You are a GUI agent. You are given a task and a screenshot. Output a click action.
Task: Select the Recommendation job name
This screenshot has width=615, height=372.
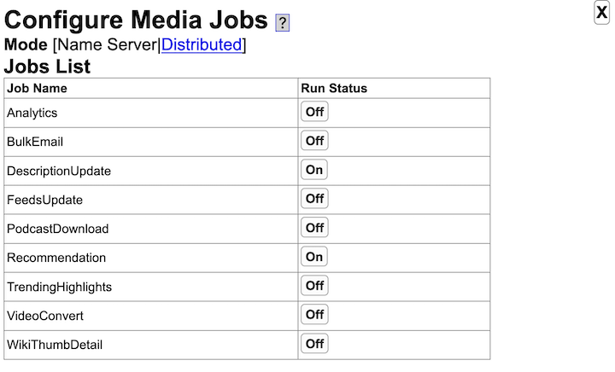click(56, 258)
